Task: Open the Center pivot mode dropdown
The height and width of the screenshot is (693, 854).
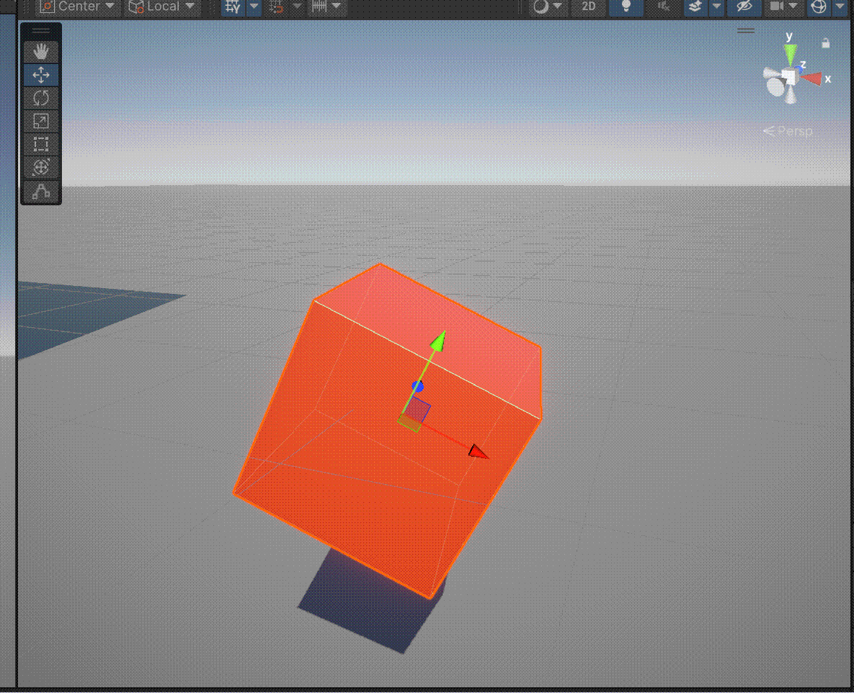Action: pyautogui.click(x=78, y=6)
